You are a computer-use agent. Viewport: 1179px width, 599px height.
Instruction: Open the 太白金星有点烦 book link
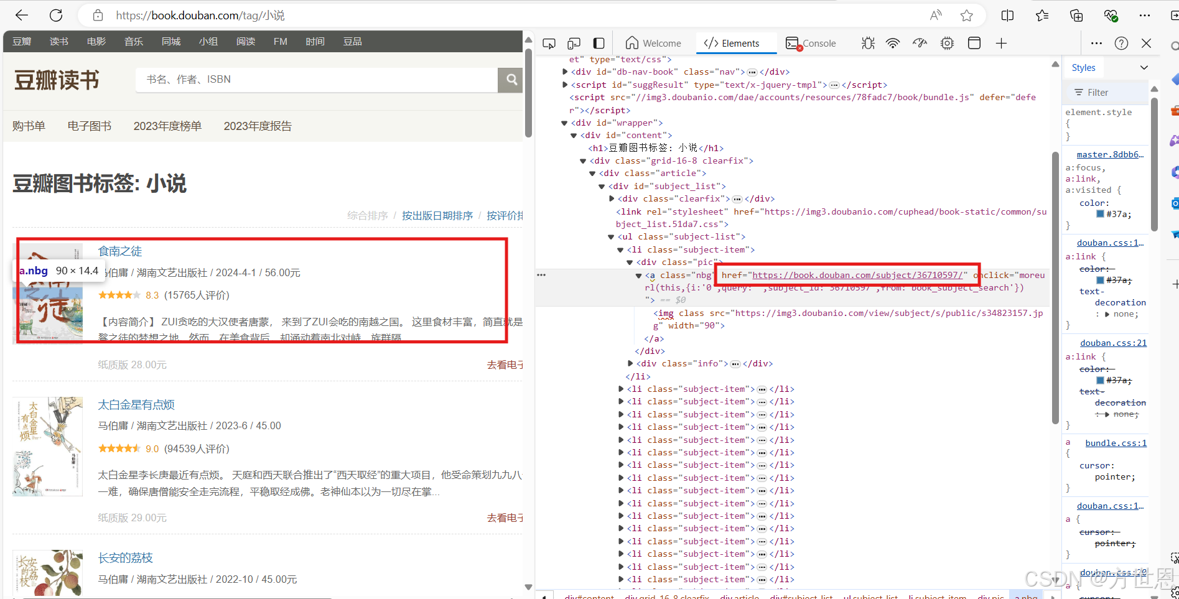pos(136,405)
